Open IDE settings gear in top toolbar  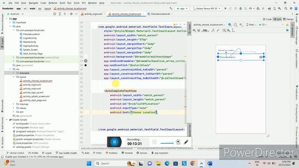(291, 8)
